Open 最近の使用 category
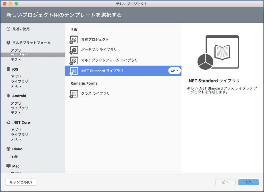Screen dimensions: 264x192 (21, 29)
